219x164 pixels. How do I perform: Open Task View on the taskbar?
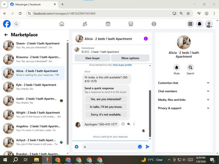coord(25,160)
